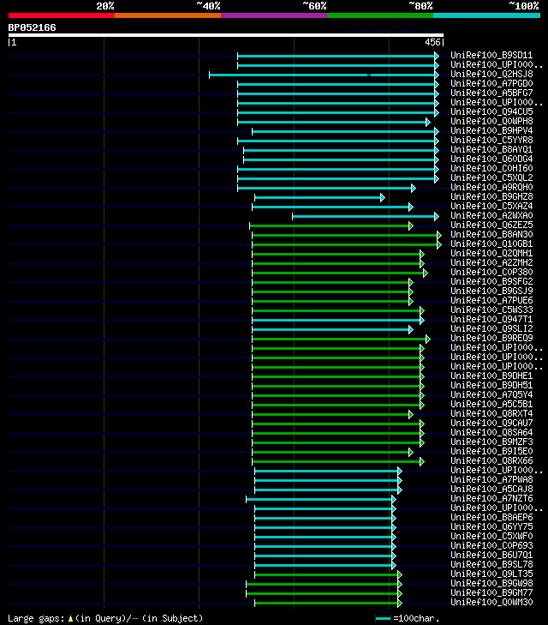The width and height of the screenshot is (548, 625).
Task: Select the UniRef100_B6U7Q1 label
Action: [x=491, y=556]
